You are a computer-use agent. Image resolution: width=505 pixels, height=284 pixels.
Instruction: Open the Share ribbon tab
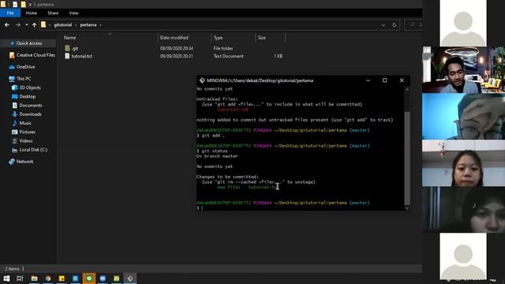click(53, 13)
